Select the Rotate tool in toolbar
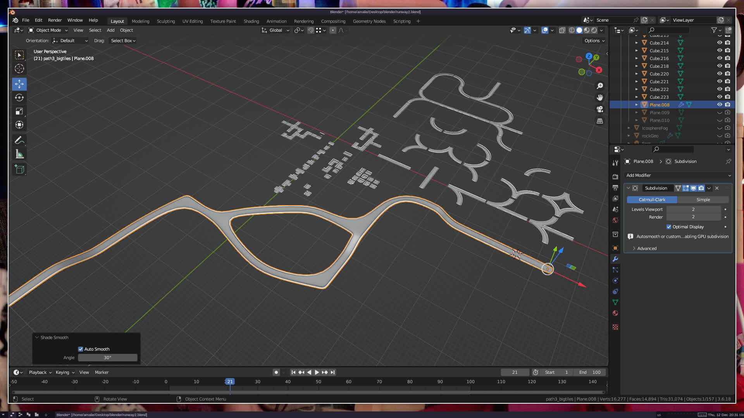 click(x=19, y=98)
